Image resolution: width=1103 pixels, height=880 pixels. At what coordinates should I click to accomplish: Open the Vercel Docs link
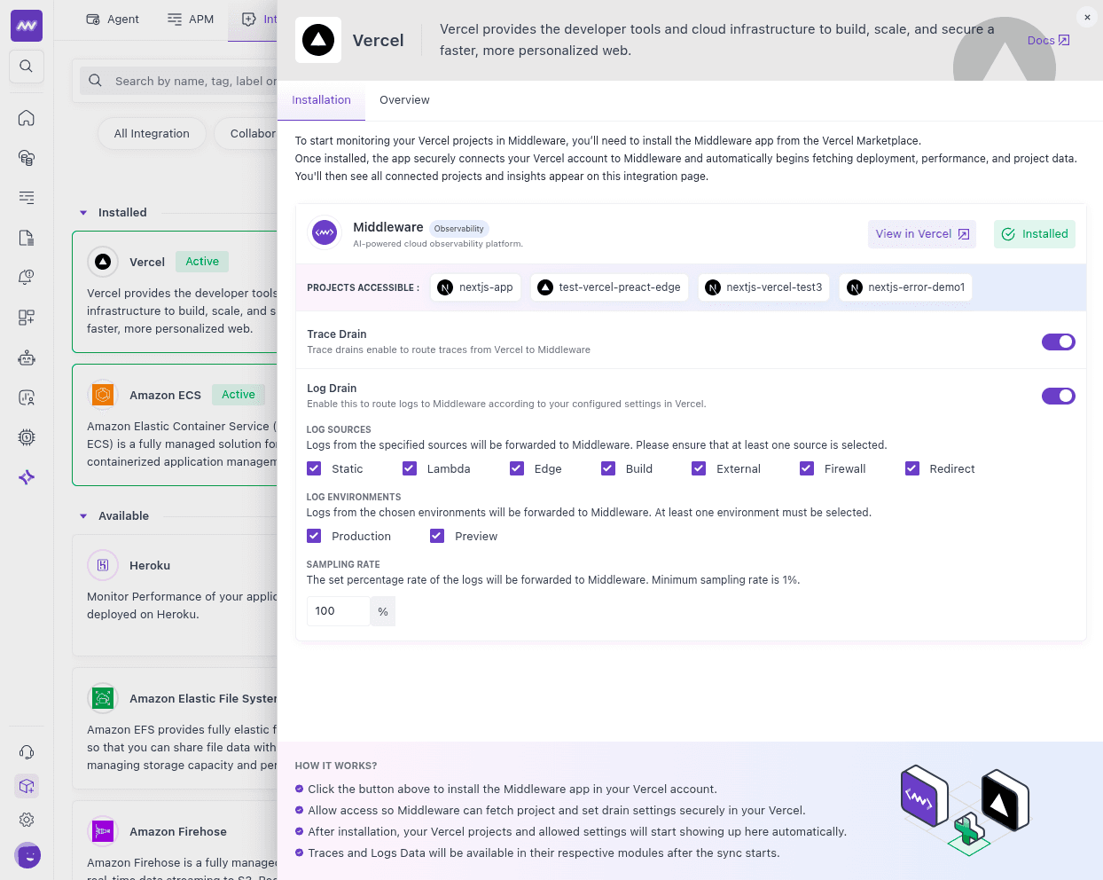[1048, 40]
